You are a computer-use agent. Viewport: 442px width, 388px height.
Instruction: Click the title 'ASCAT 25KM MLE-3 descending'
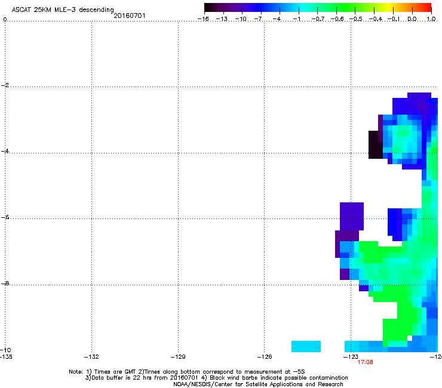[x=63, y=10]
